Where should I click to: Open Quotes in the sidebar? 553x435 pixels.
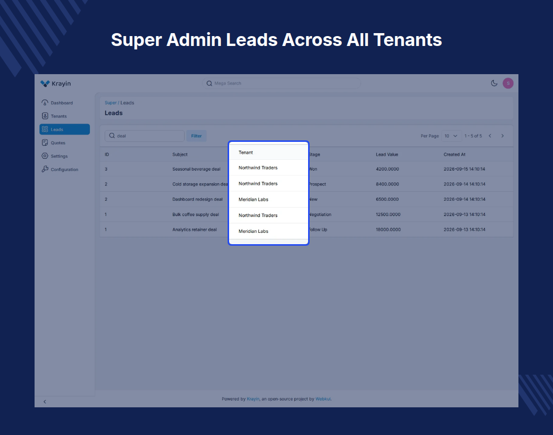[65, 143]
